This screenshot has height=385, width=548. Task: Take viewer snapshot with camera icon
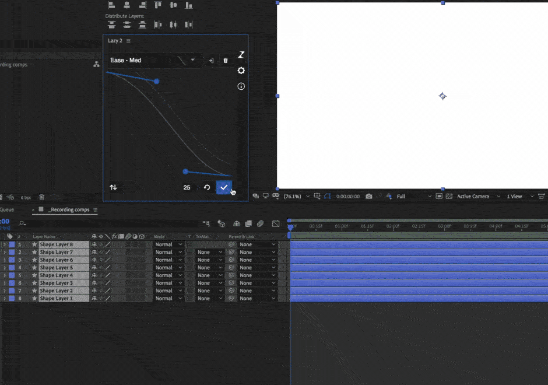click(x=368, y=196)
